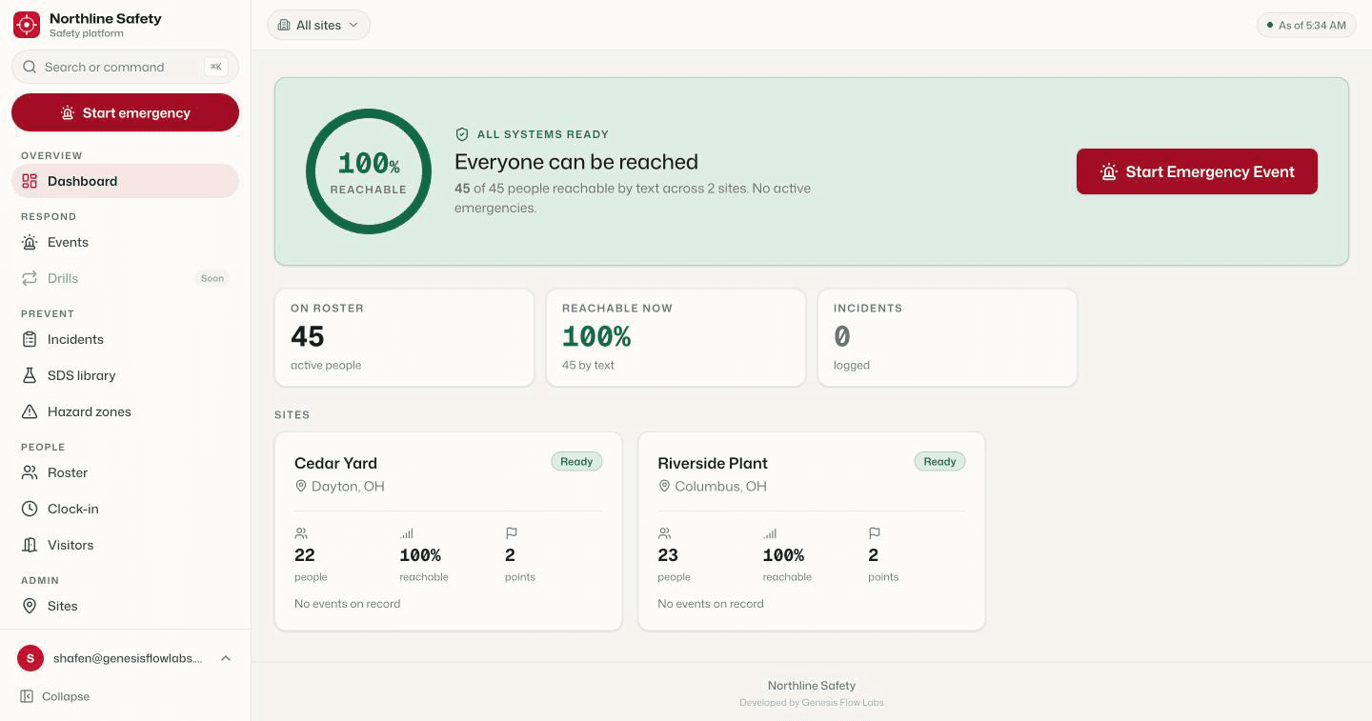
Task: Click the shafen@genesisflowlabs account button
Action: pos(125,658)
